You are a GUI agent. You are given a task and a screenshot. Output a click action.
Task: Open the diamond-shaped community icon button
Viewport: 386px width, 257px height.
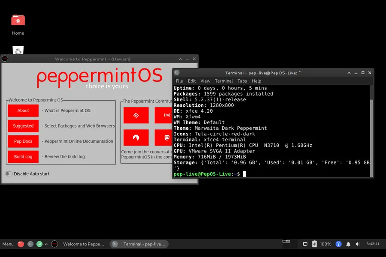[136, 115]
